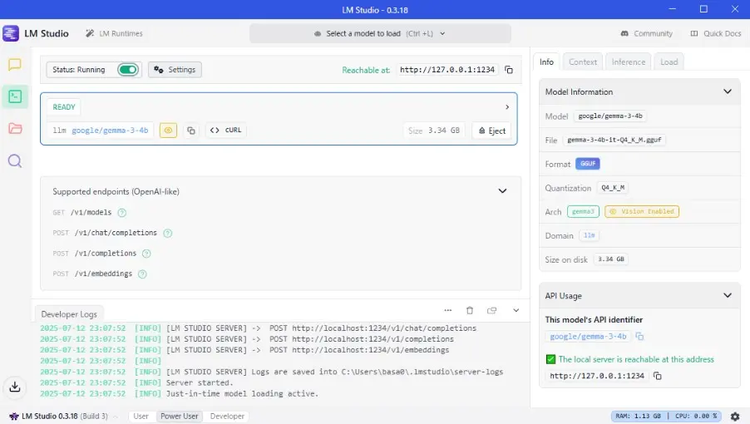The image size is (750, 424).
Task: Open the Select a model to load dropdown
Action: [380, 33]
